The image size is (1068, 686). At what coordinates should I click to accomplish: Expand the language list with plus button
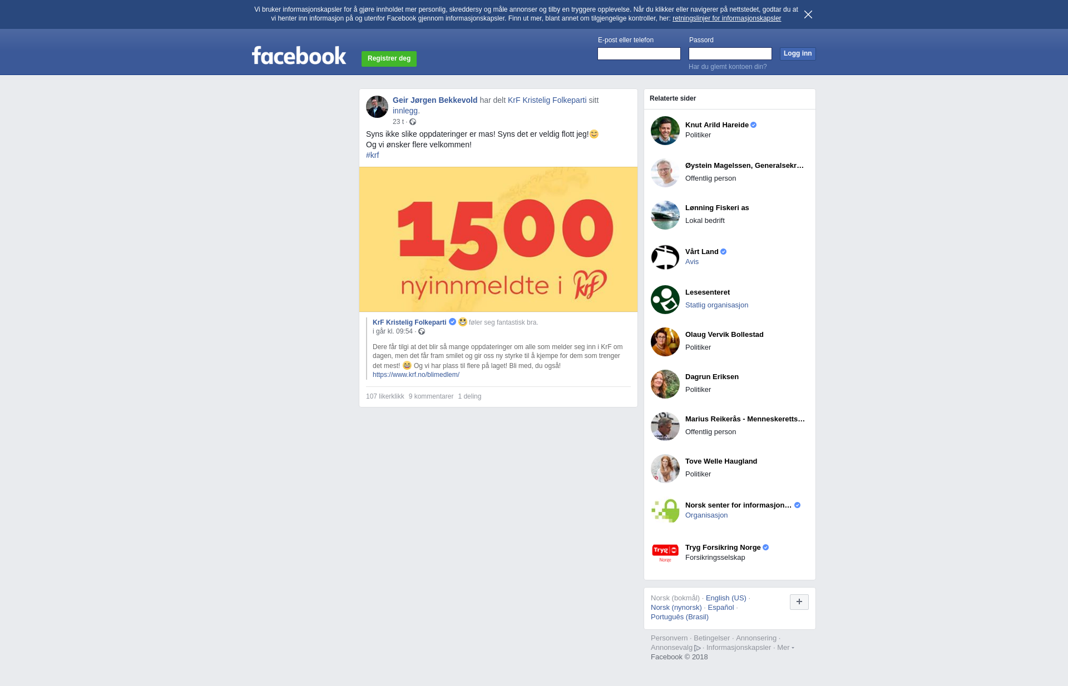(799, 602)
